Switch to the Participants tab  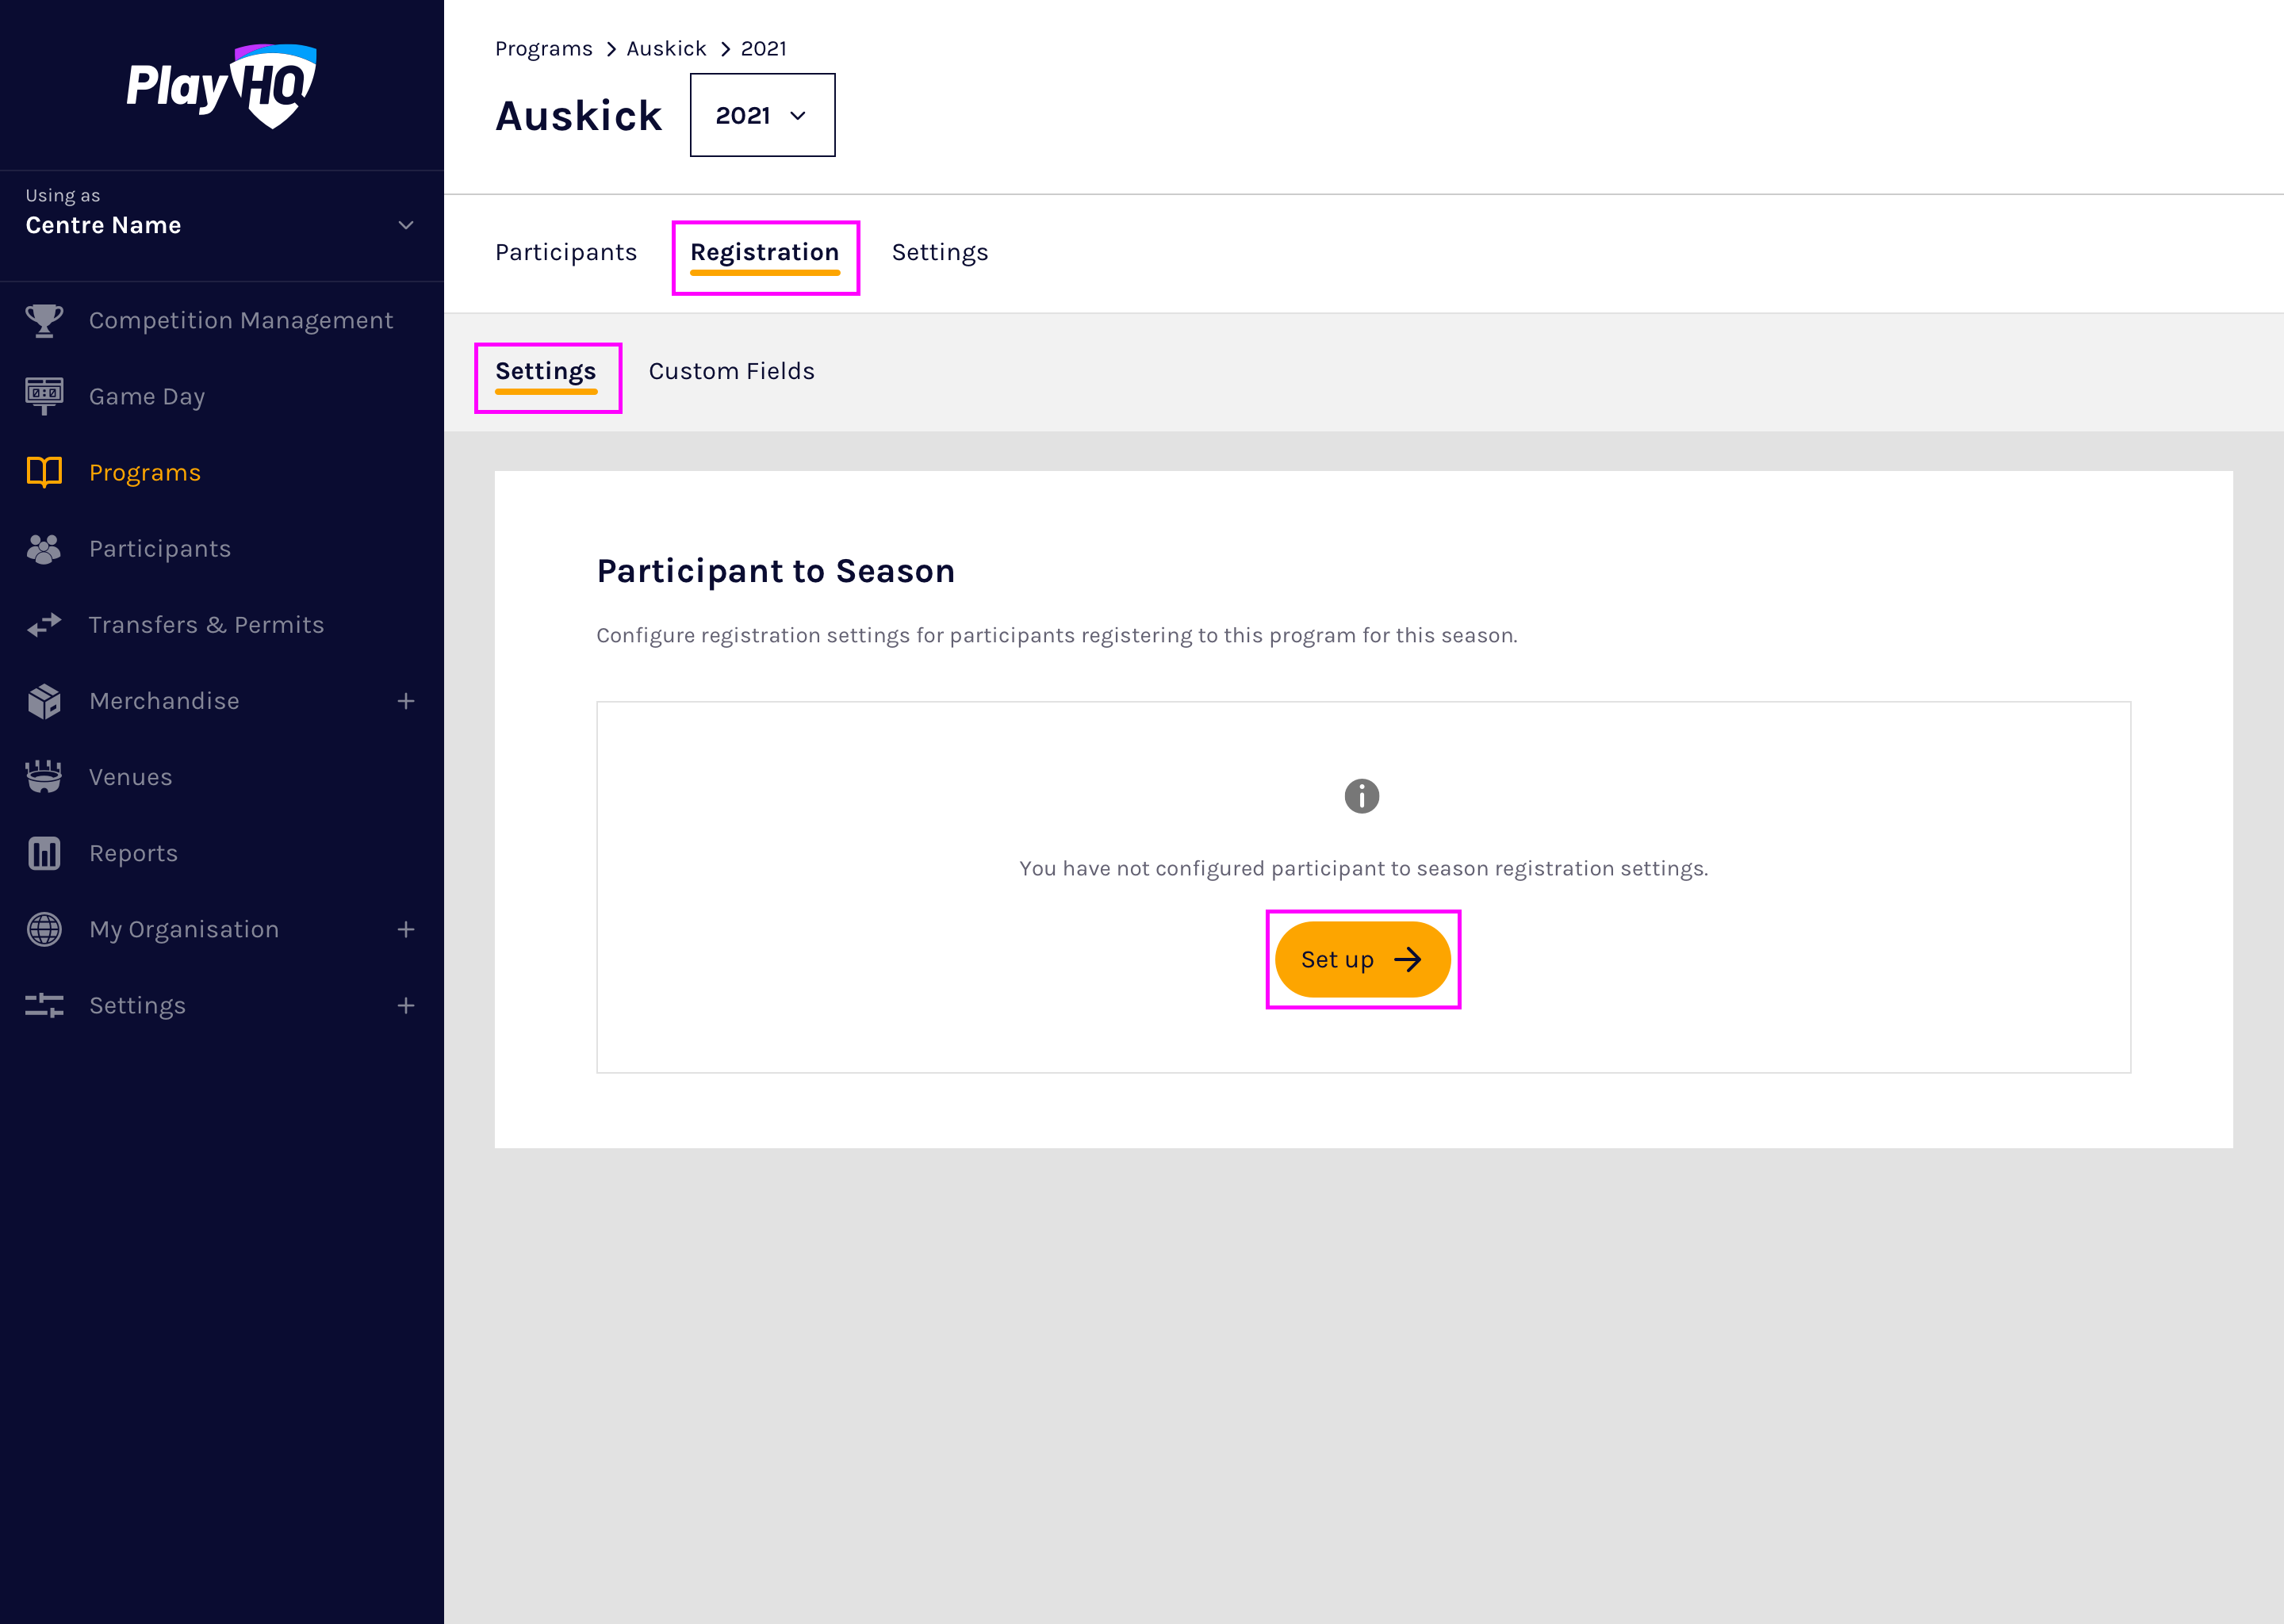coord(566,252)
